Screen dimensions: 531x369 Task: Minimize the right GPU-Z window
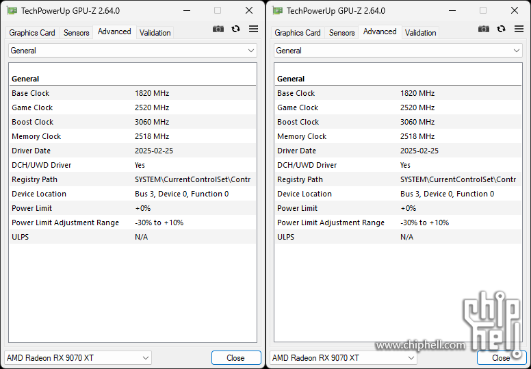point(452,10)
